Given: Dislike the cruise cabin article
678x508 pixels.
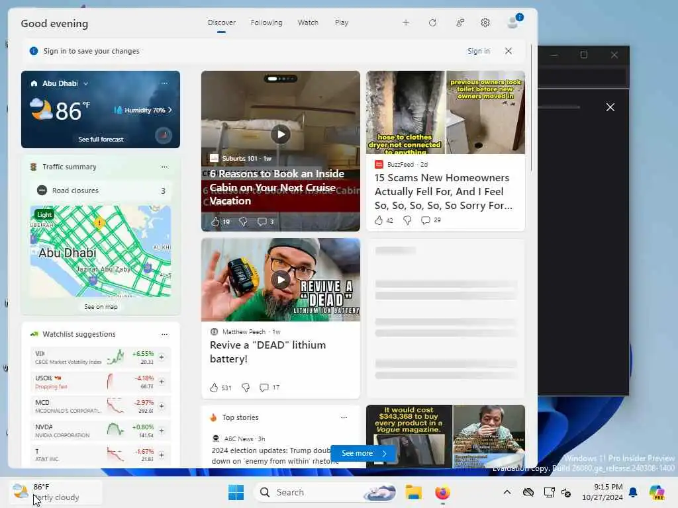Looking at the screenshot, I should (244, 222).
